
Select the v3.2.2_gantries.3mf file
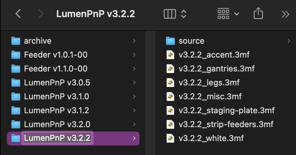click(x=216, y=69)
